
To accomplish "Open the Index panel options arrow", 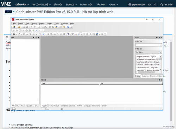I will tap(157, 38).
